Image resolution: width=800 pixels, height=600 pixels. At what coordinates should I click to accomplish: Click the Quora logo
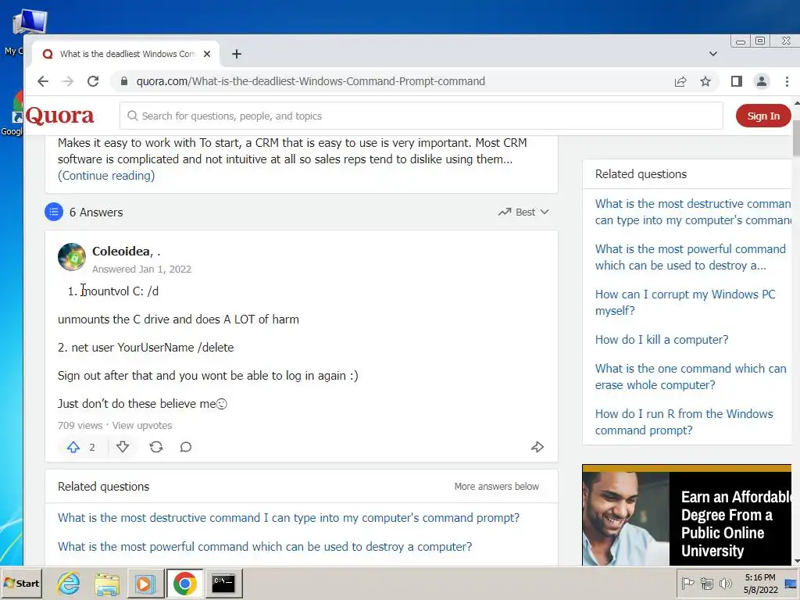59,116
